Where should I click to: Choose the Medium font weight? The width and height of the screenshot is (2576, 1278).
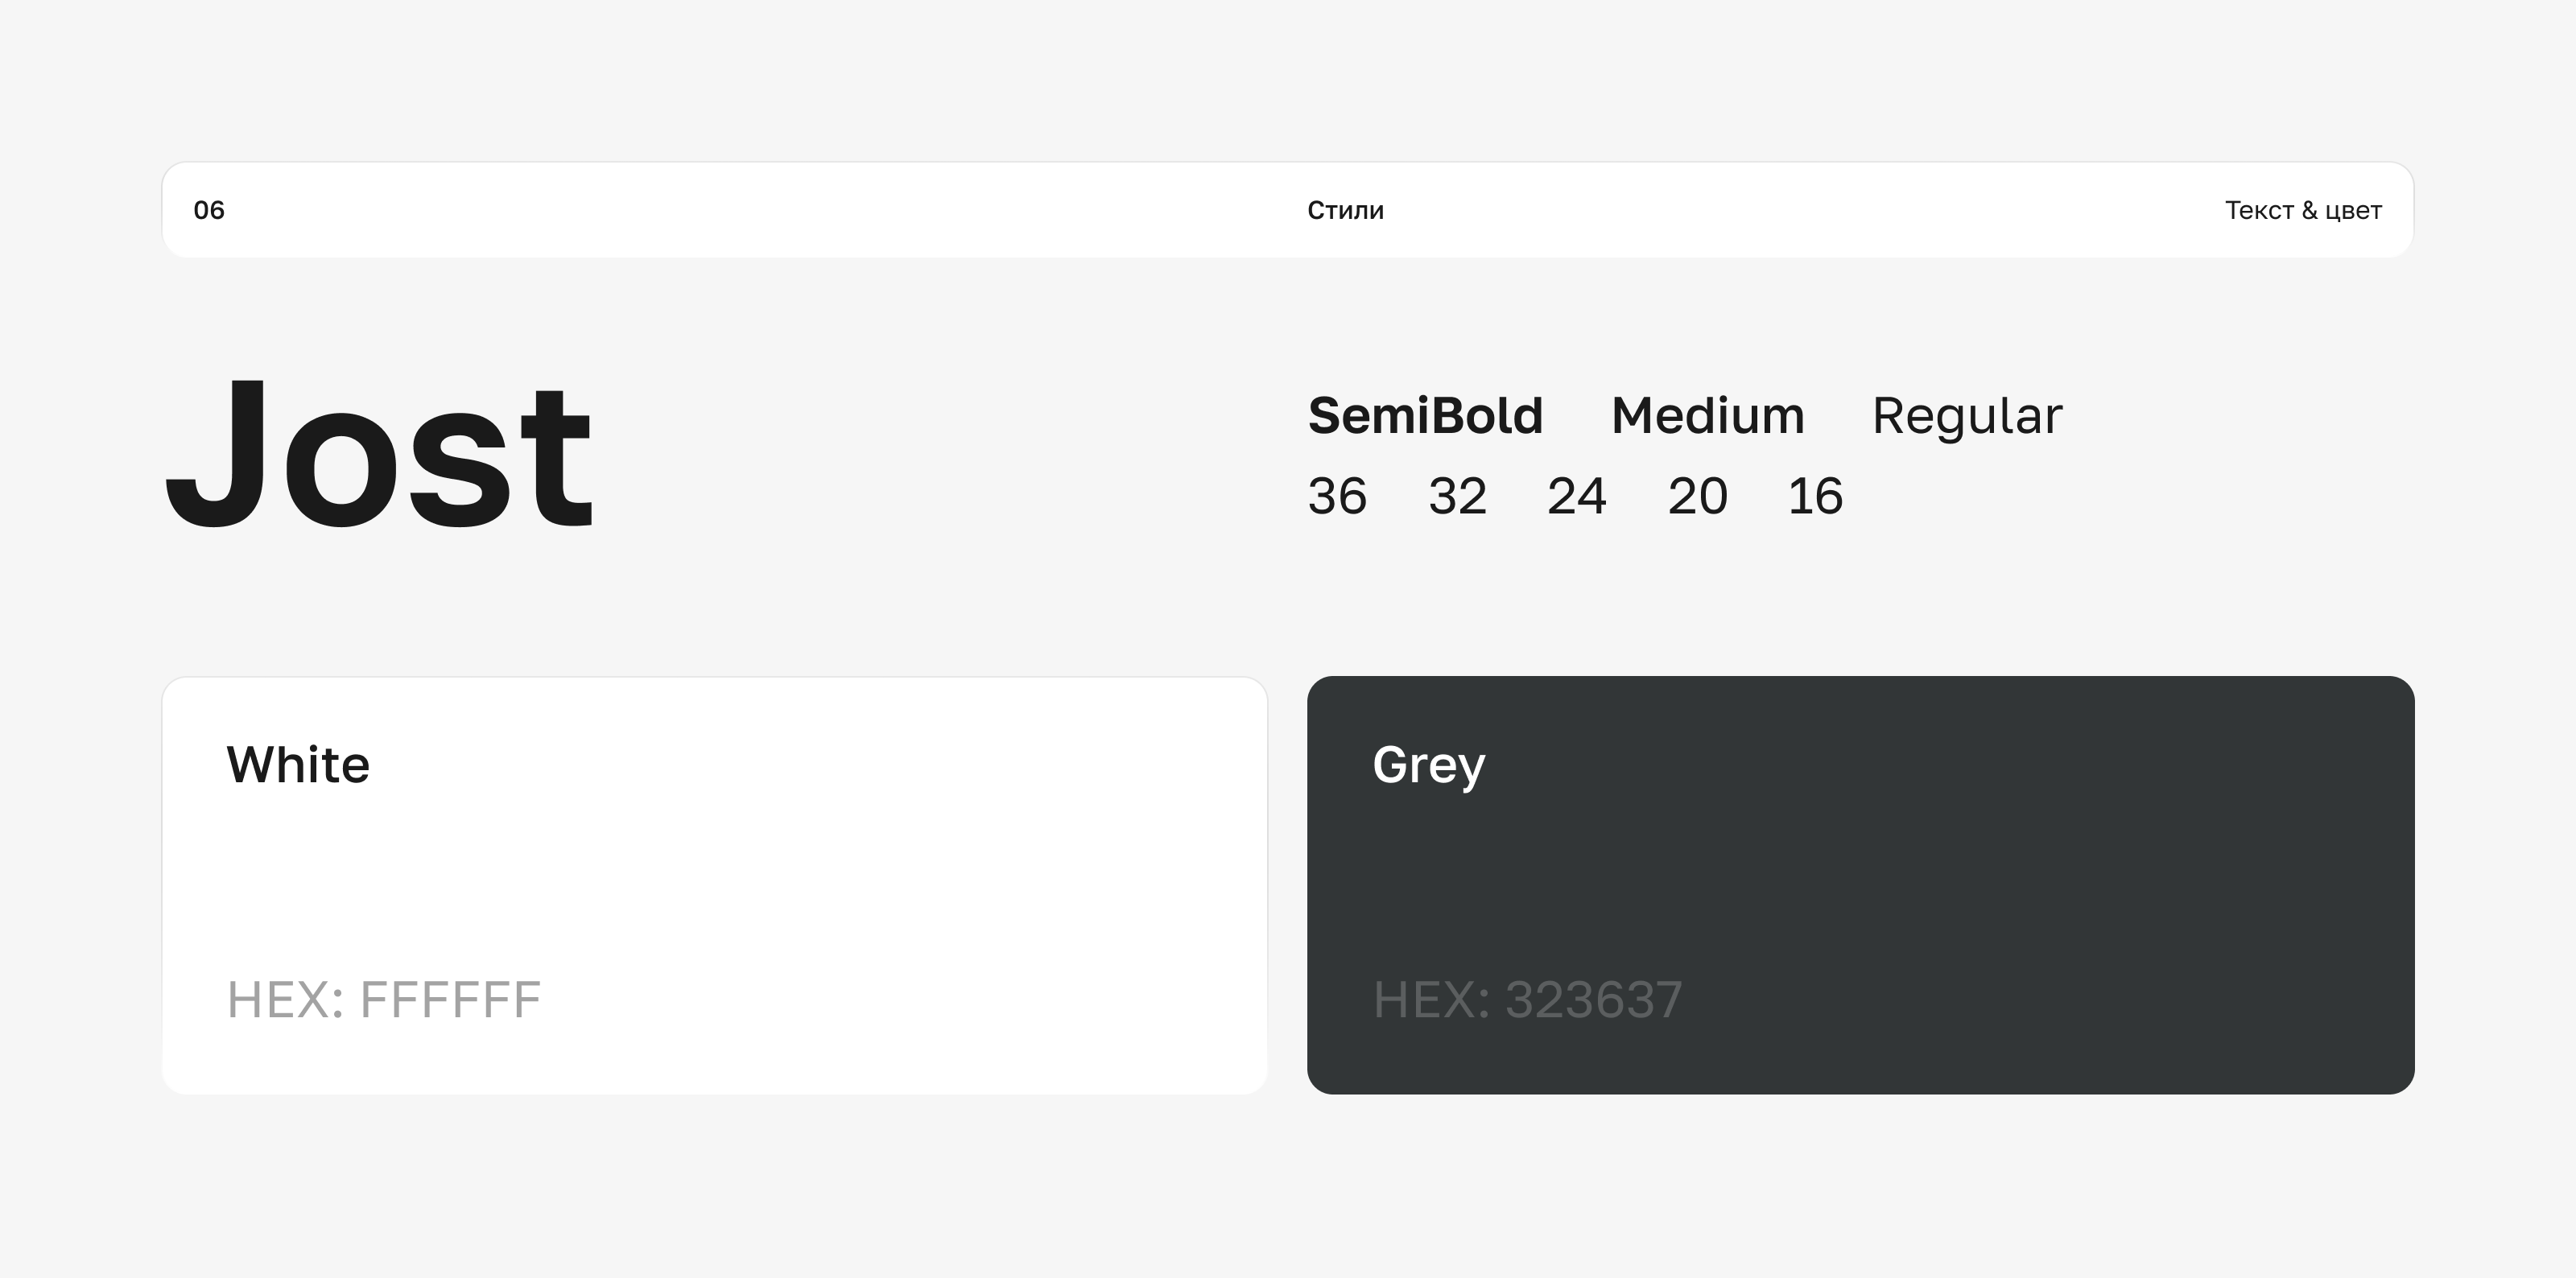(1707, 415)
